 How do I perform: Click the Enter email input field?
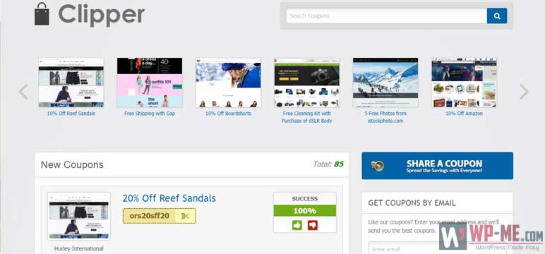pyautogui.click(x=403, y=248)
